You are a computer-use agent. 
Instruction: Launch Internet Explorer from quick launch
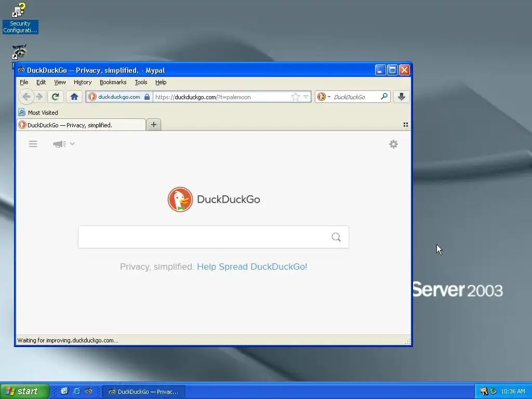click(77, 391)
